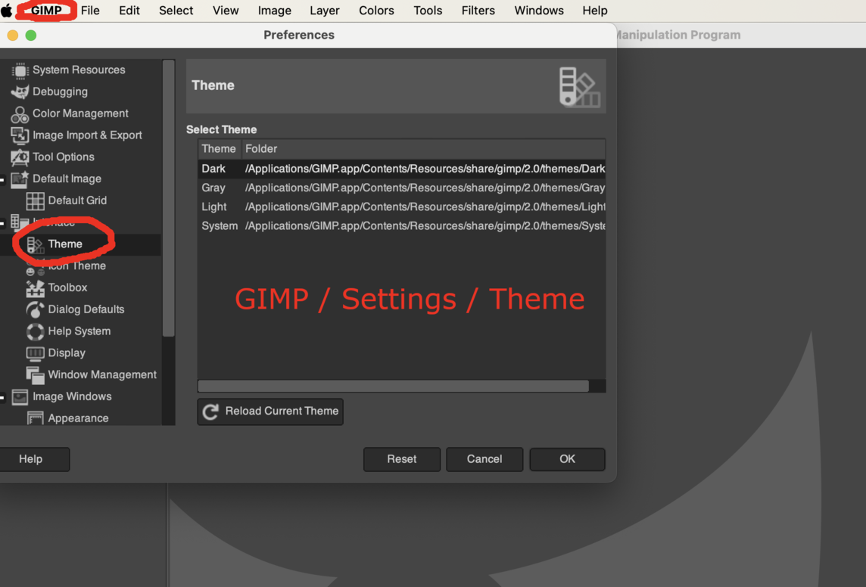Open Color Management via its icon
Screen dimensions: 866x587
tap(20, 114)
